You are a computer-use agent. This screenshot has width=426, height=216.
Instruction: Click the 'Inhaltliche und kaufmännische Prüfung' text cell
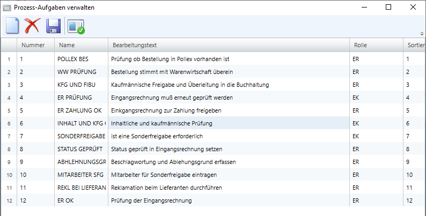click(x=162, y=123)
